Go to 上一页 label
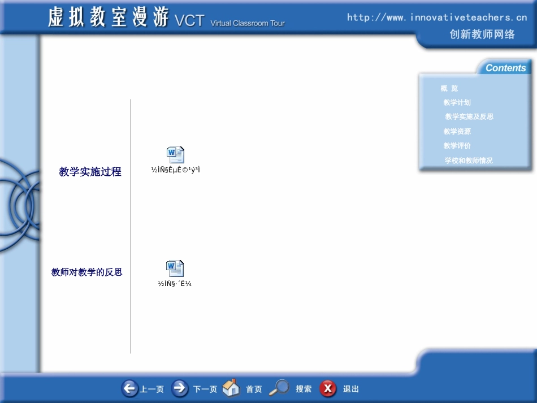 tap(152, 389)
